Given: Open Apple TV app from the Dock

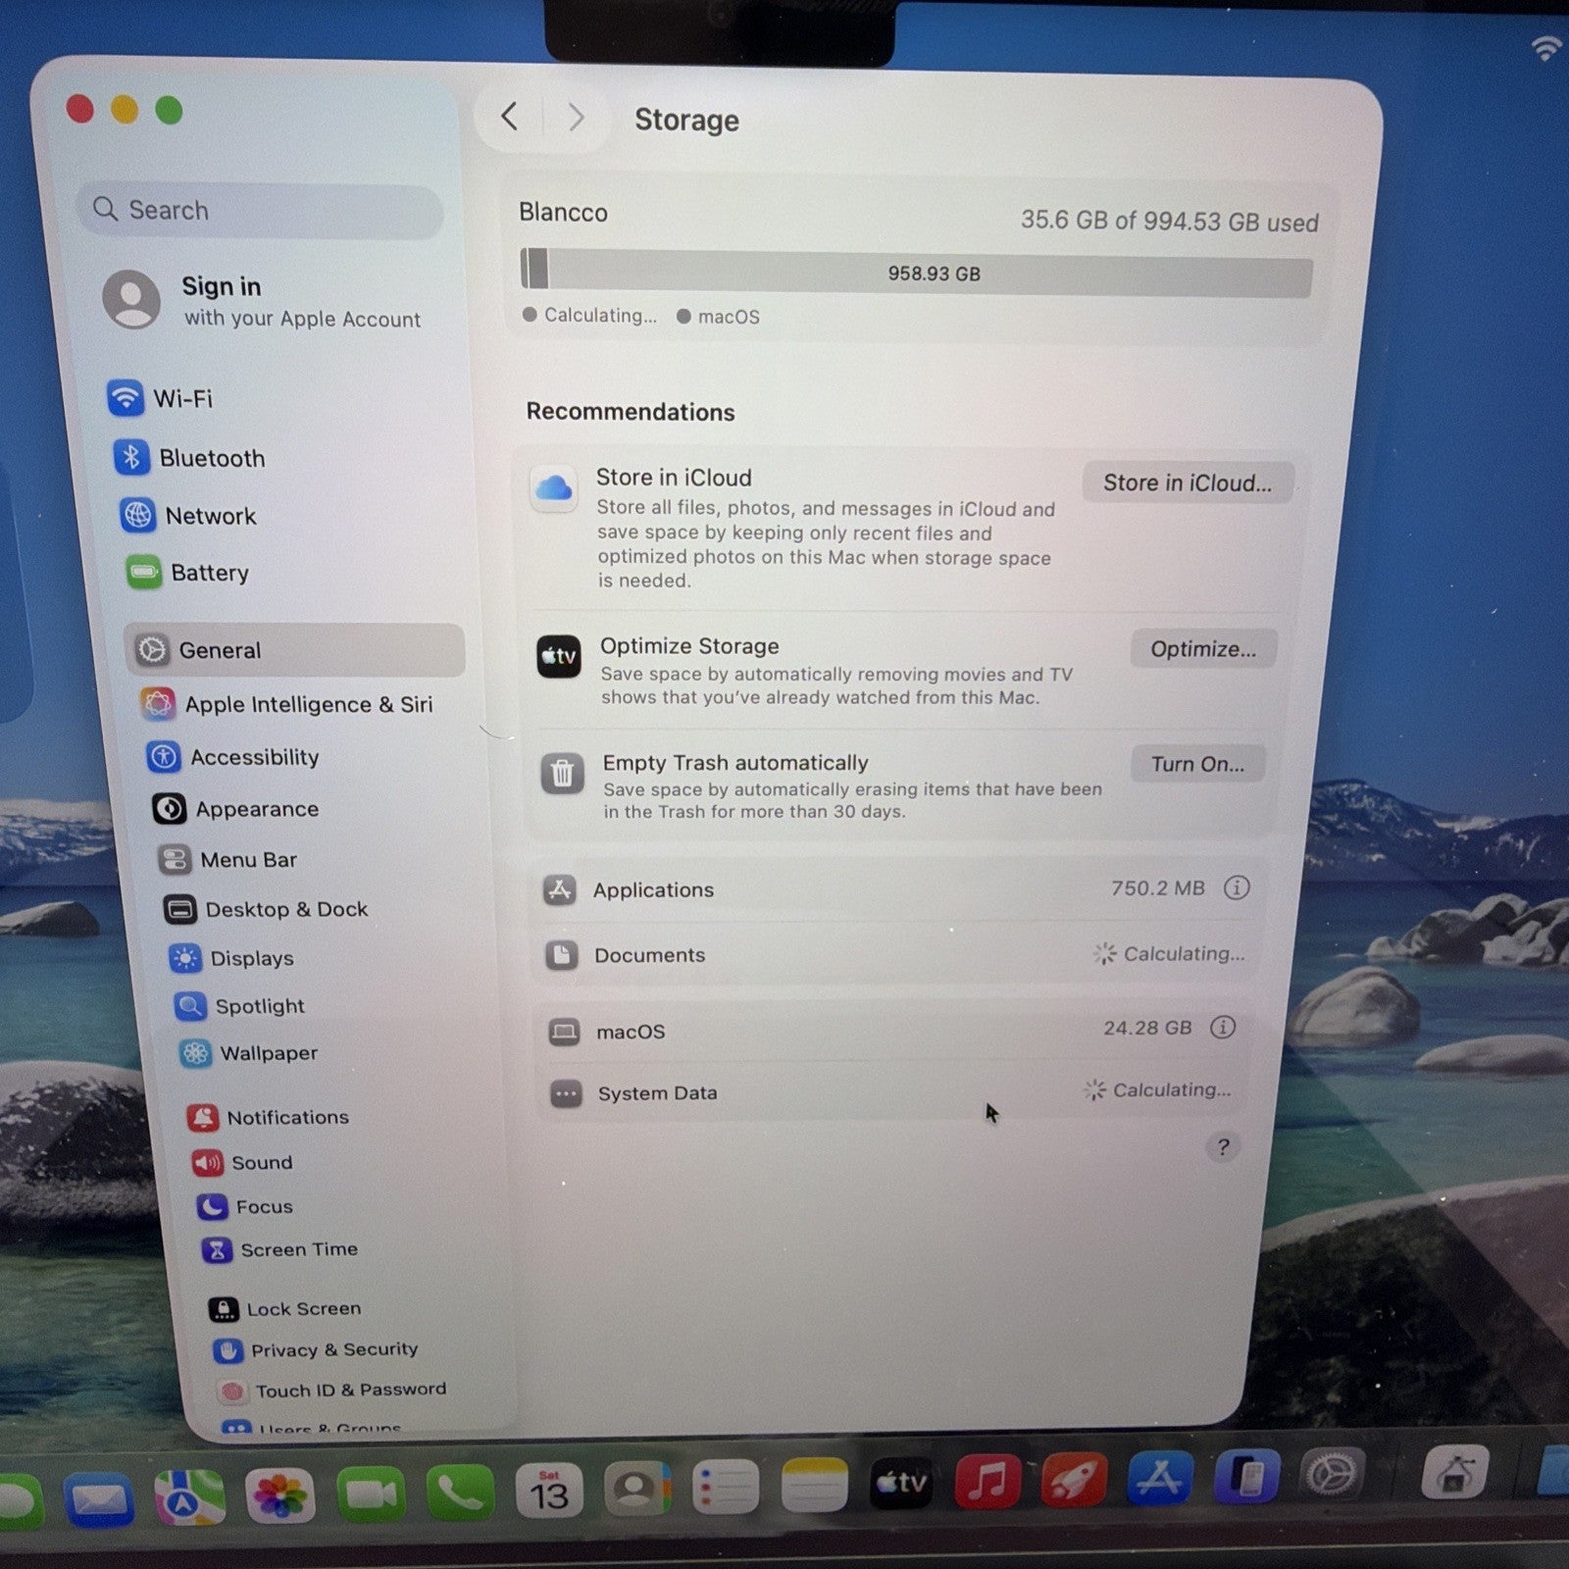Looking at the screenshot, I should (x=901, y=1483).
